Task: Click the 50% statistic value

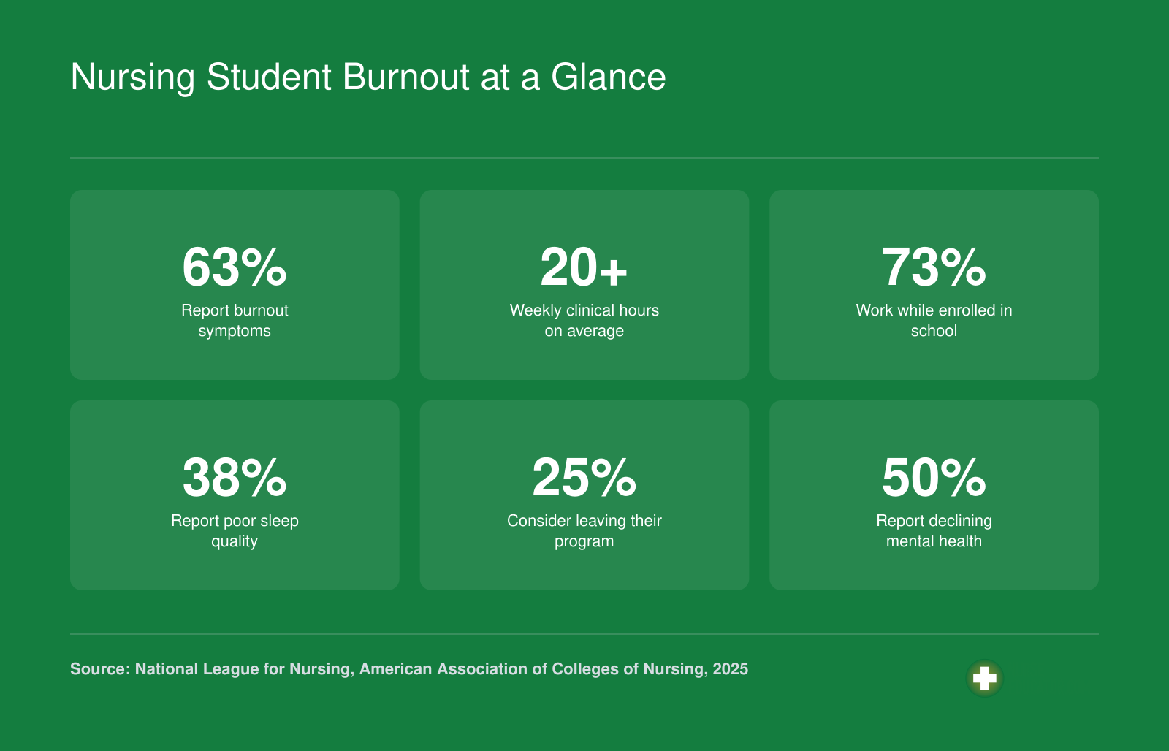Action: [934, 478]
